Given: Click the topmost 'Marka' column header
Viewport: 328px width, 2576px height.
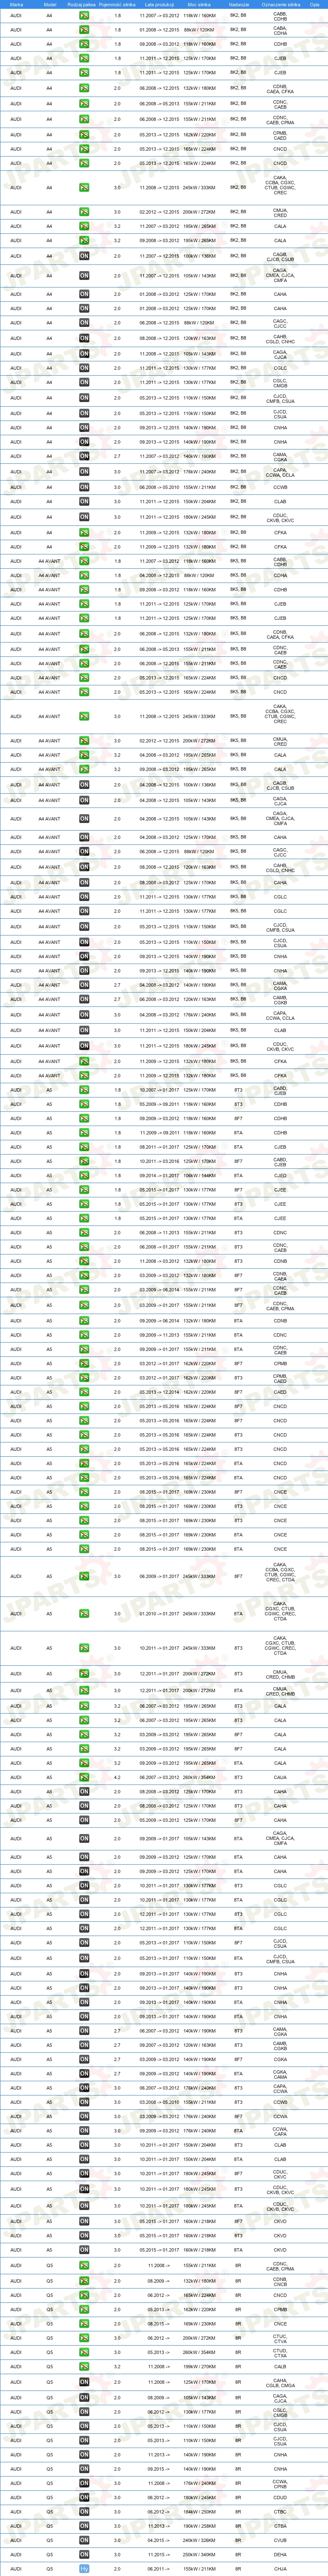Looking at the screenshot, I should [16, 4].
